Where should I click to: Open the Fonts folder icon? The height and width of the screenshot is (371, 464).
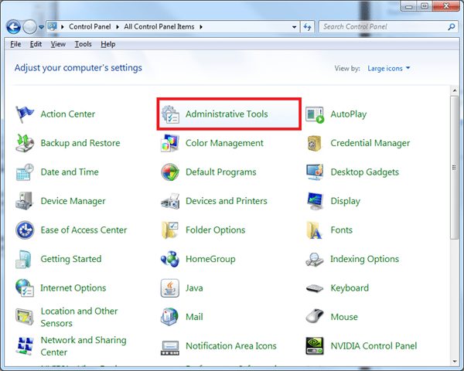click(x=314, y=230)
